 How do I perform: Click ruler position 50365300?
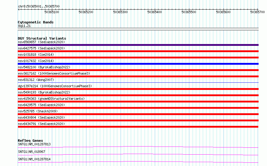click(x=120, y=12)
